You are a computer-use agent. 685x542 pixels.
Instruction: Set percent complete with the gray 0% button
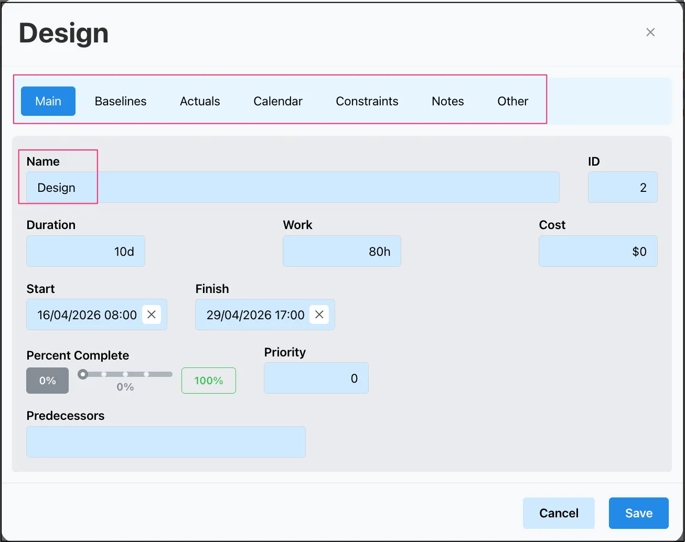pos(48,381)
